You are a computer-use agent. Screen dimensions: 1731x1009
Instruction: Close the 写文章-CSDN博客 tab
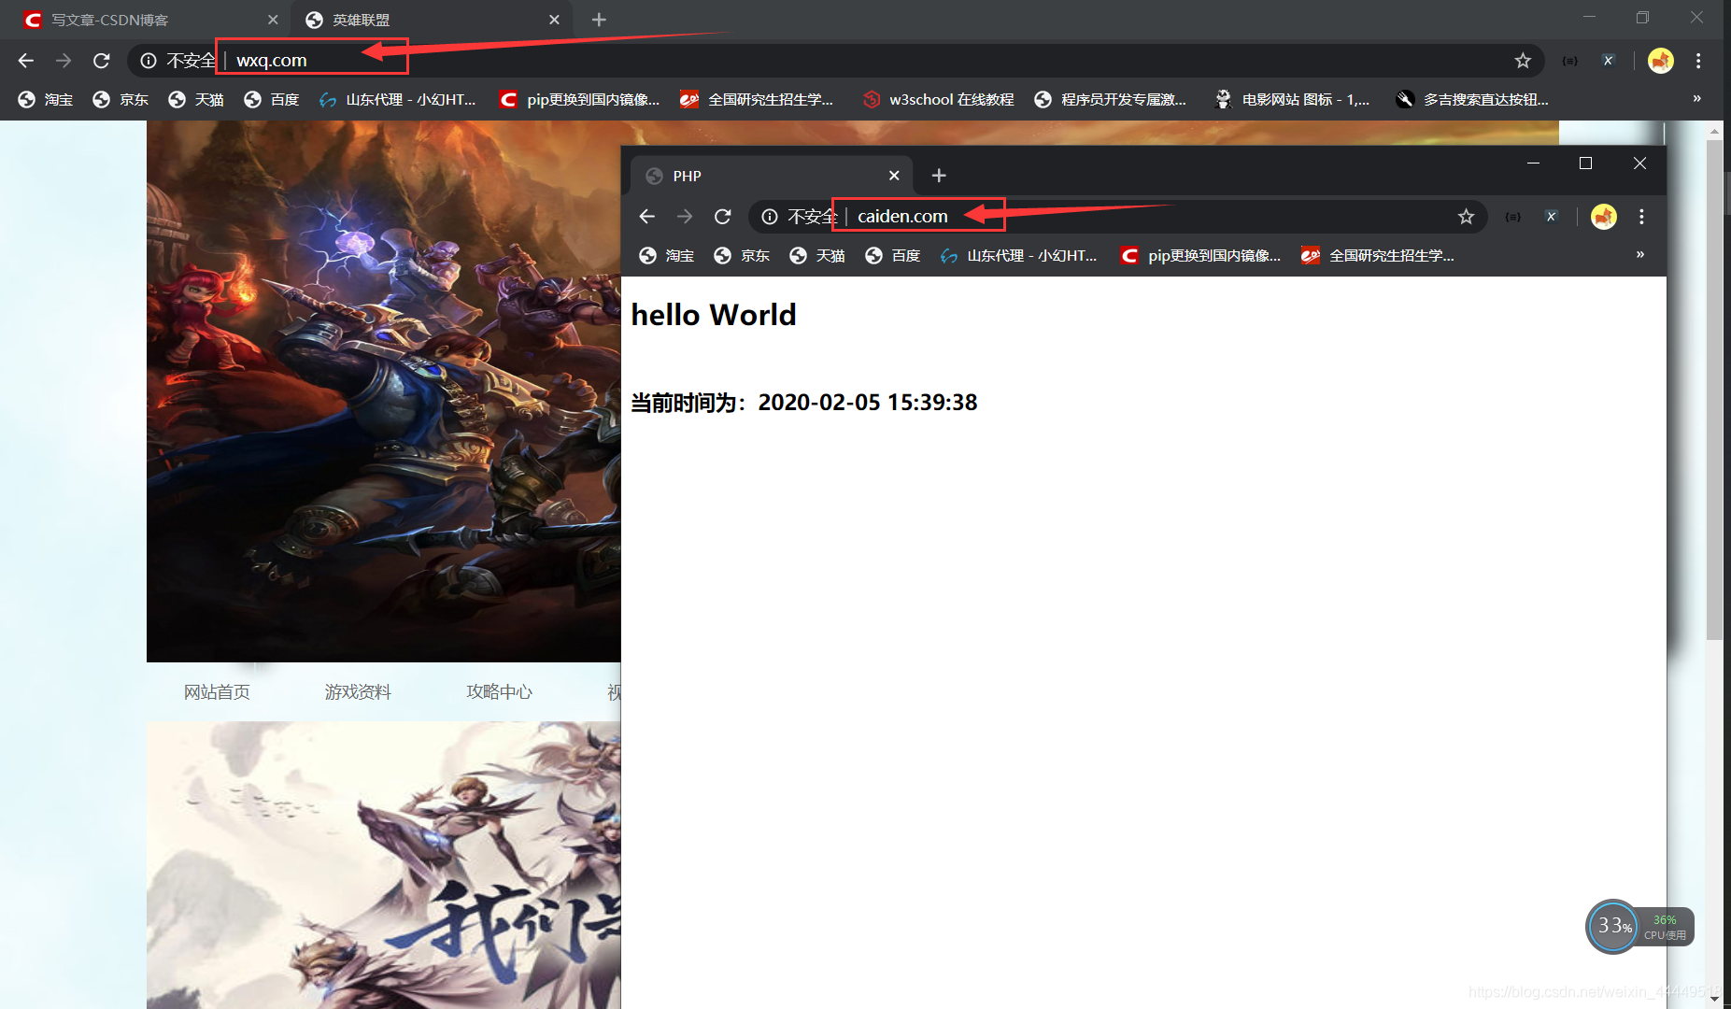[273, 20]
